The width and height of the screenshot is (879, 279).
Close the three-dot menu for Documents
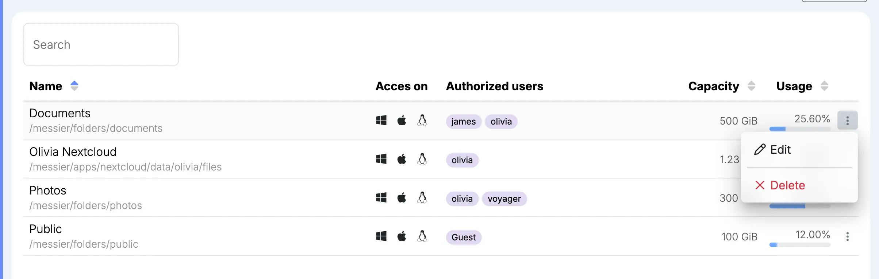tap(848, 120)
